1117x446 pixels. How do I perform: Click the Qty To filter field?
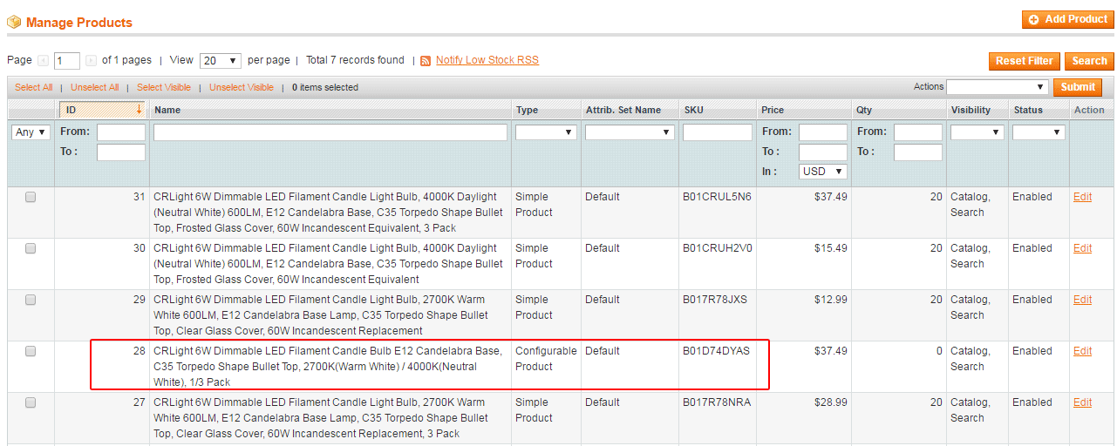(918, 152)
